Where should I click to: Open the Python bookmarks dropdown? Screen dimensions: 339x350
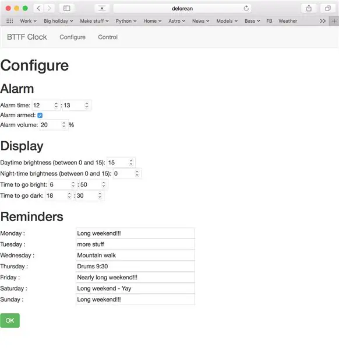pyautogui.click(x=126, y=21)
